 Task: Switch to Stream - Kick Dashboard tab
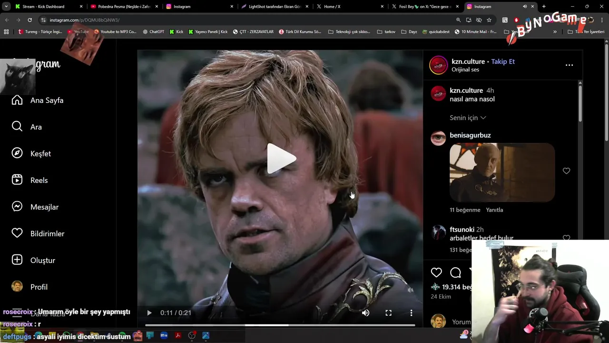[49, 7]
